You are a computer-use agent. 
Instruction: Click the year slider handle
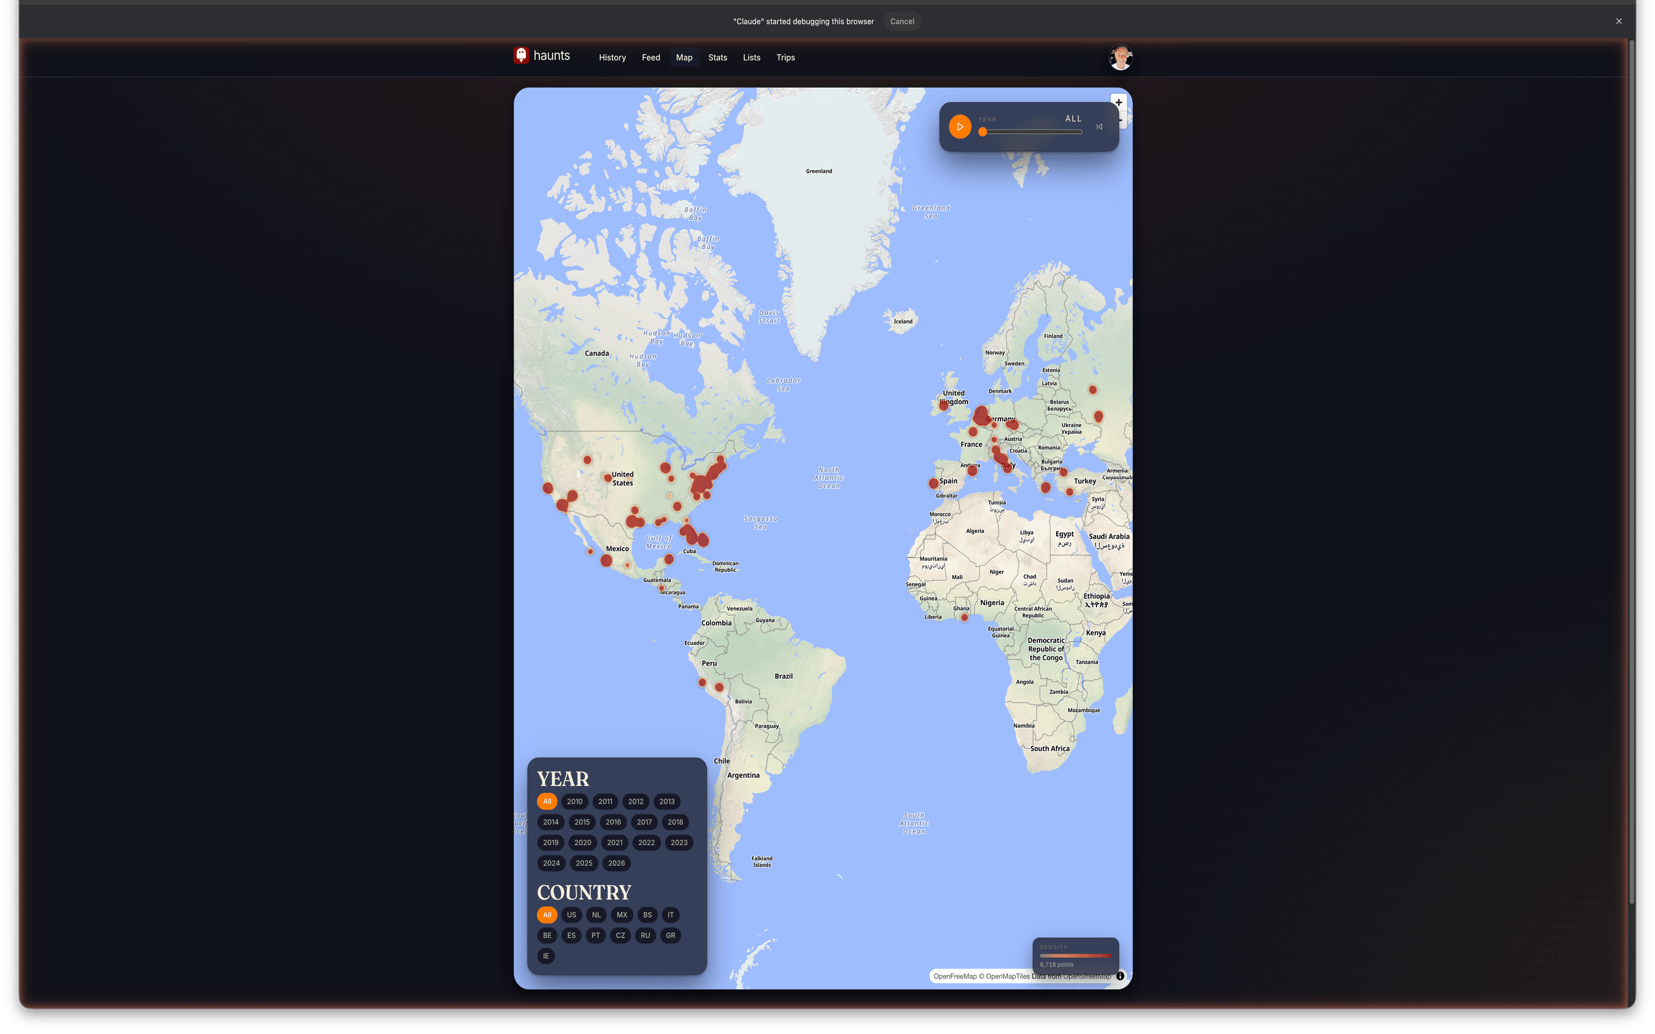click(982, 132)
